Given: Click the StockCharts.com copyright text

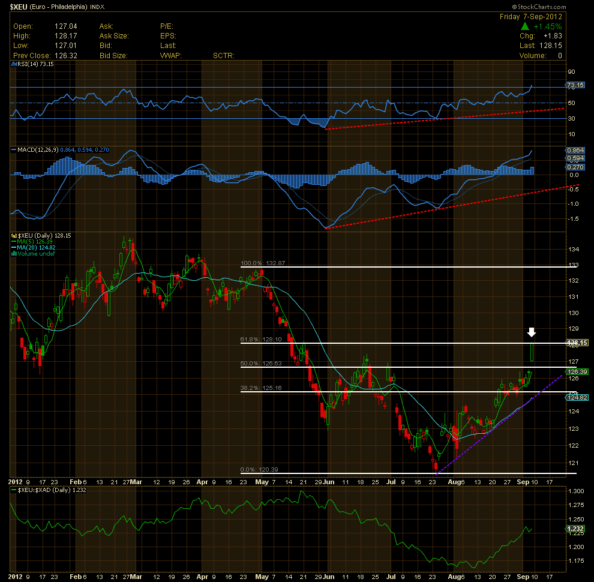Looking at the screenshot, I should [x=539, y=7].
